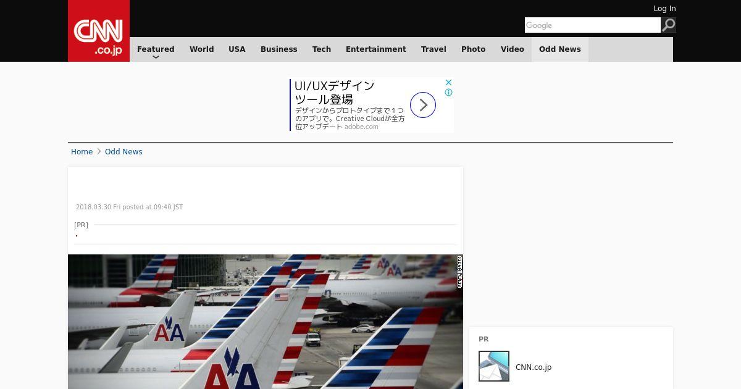Open the Entertainment section
The image size is (741, 389).
[x=376, y=49]
